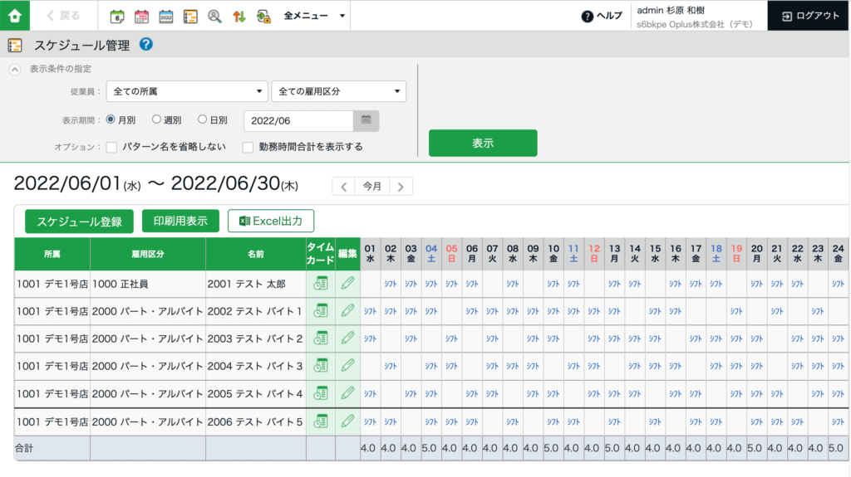The height and width of the screenshot is (477, 851).
Task: Open the calendar picker next to 2022/06
Action: click(x=366, y=120)
